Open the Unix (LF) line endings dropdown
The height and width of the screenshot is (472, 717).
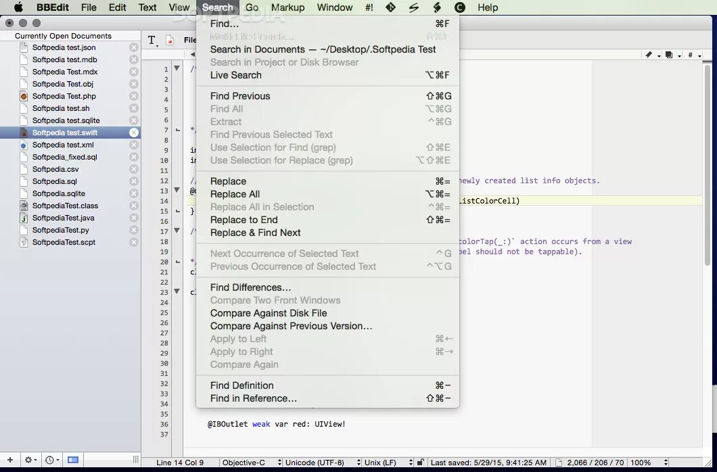pyautogui.click(x=388, y=463)
